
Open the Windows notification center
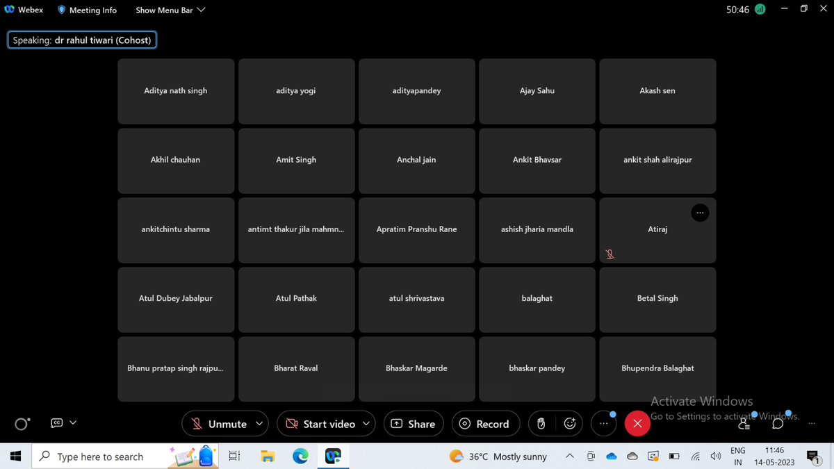(x=812, y=456)
